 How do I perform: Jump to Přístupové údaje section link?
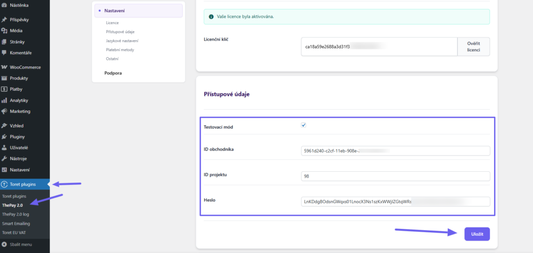(120, 32)
